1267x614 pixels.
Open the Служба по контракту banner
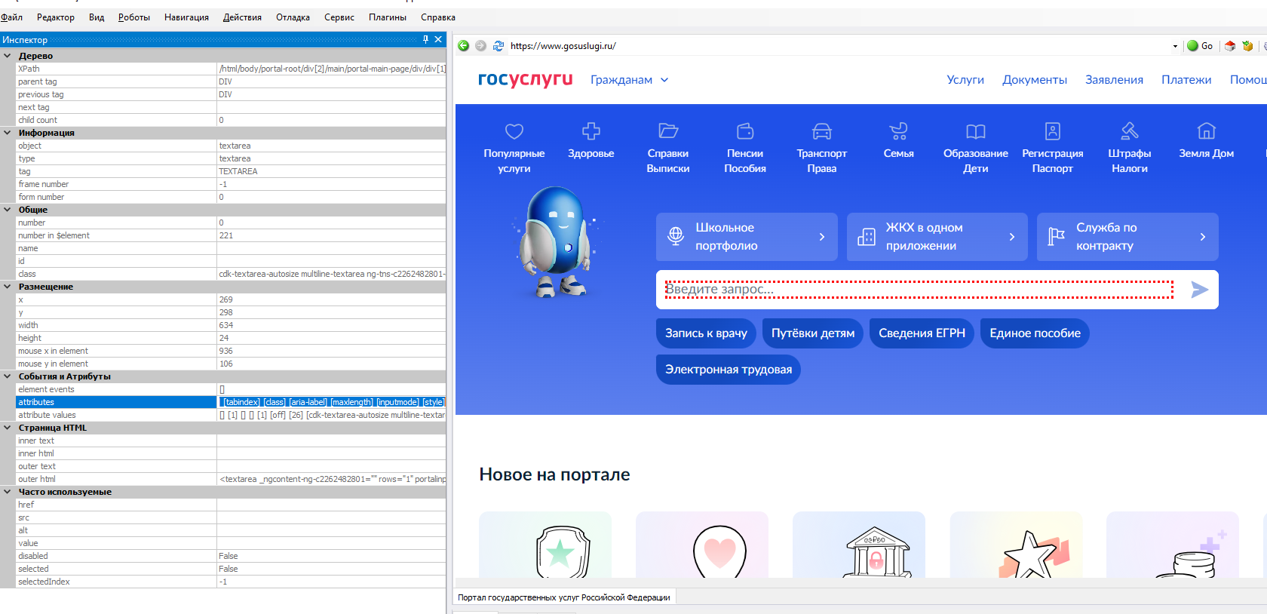(x=1127, y=237)
